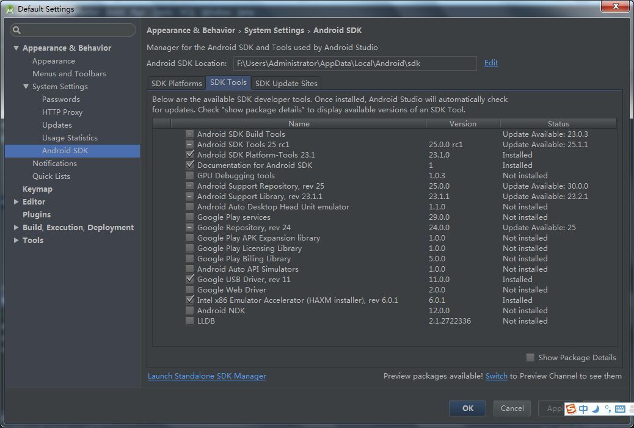Click Edit link for SDK location
The width and height of the screenshot is (634, 428).
pos(491,63)
